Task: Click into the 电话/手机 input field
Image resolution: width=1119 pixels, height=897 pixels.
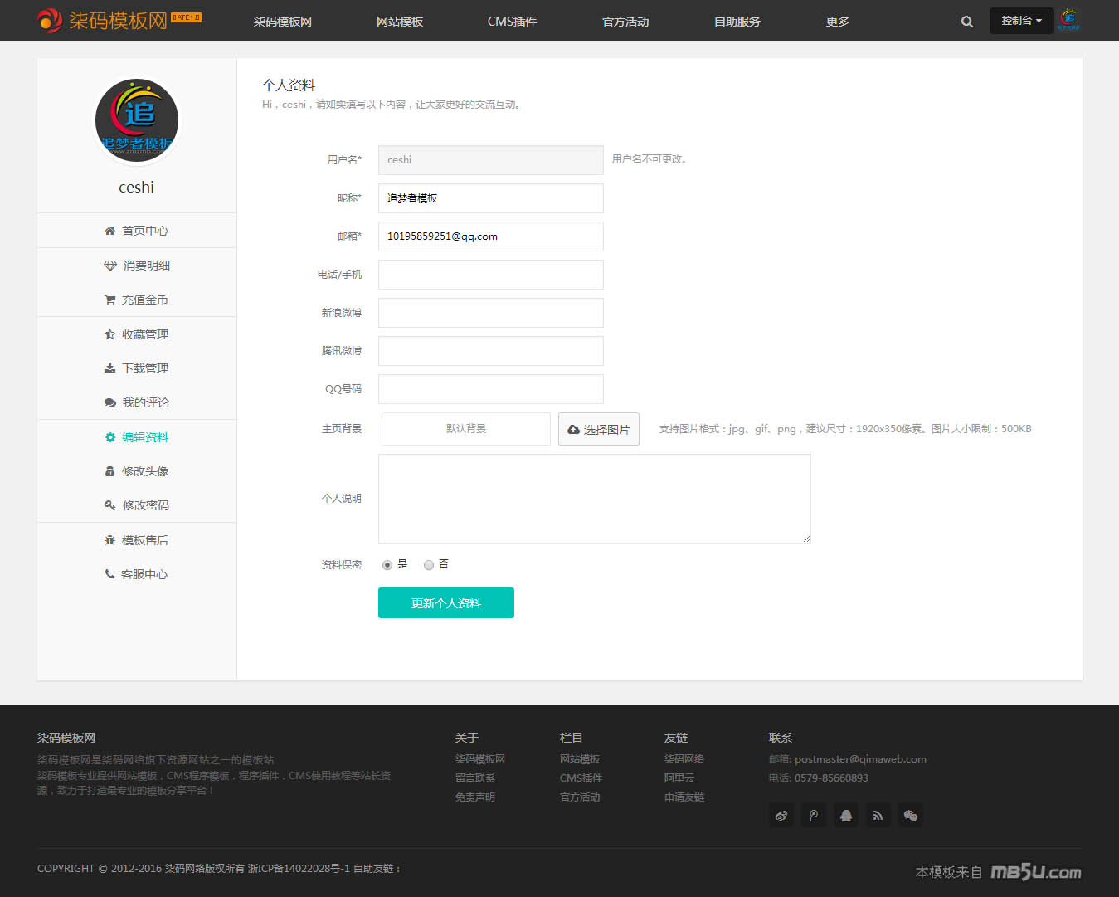Action: 490,275
